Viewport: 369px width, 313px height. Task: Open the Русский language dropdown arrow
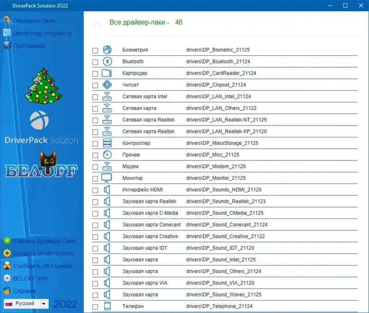pos(44,304)
